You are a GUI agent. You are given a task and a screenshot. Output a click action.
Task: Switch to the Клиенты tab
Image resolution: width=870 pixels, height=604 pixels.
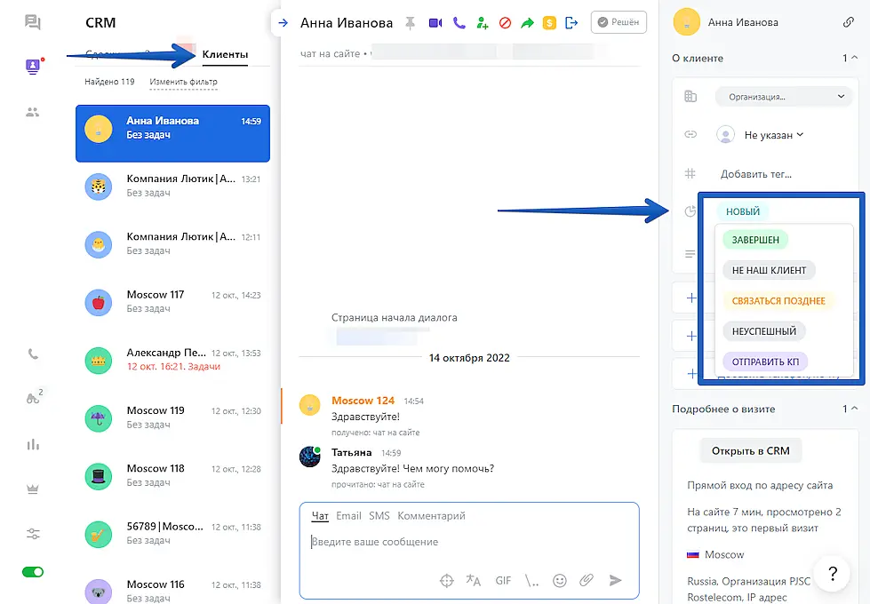225,55
